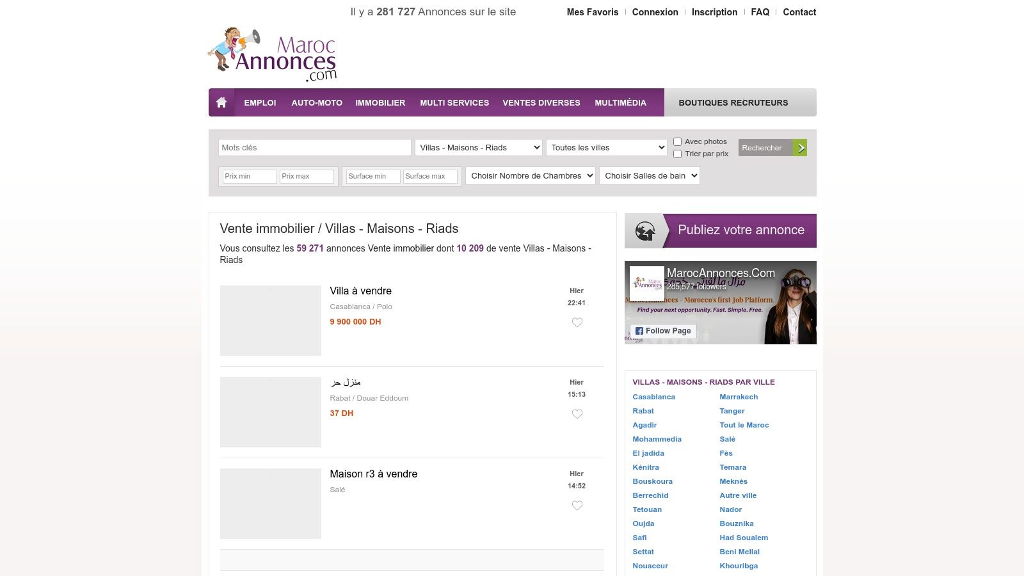Screen dimensions: 1024x576
Task: Click the Villa à vendre thumbnail
Action: 271,321
